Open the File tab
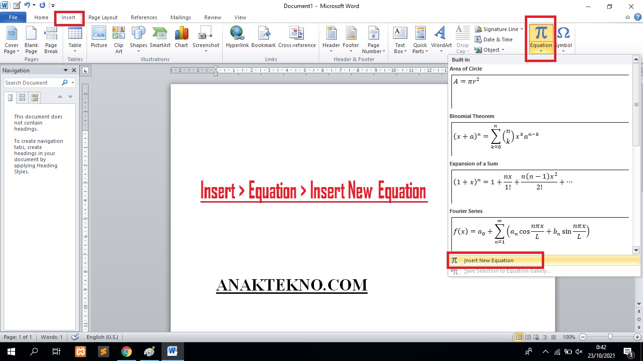Viewport: 643px width, 361px height. point(13,17)
